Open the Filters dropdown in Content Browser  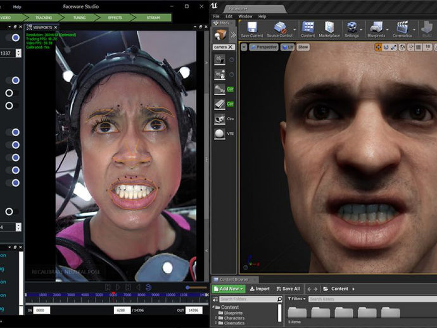click(x=296, y=299)
